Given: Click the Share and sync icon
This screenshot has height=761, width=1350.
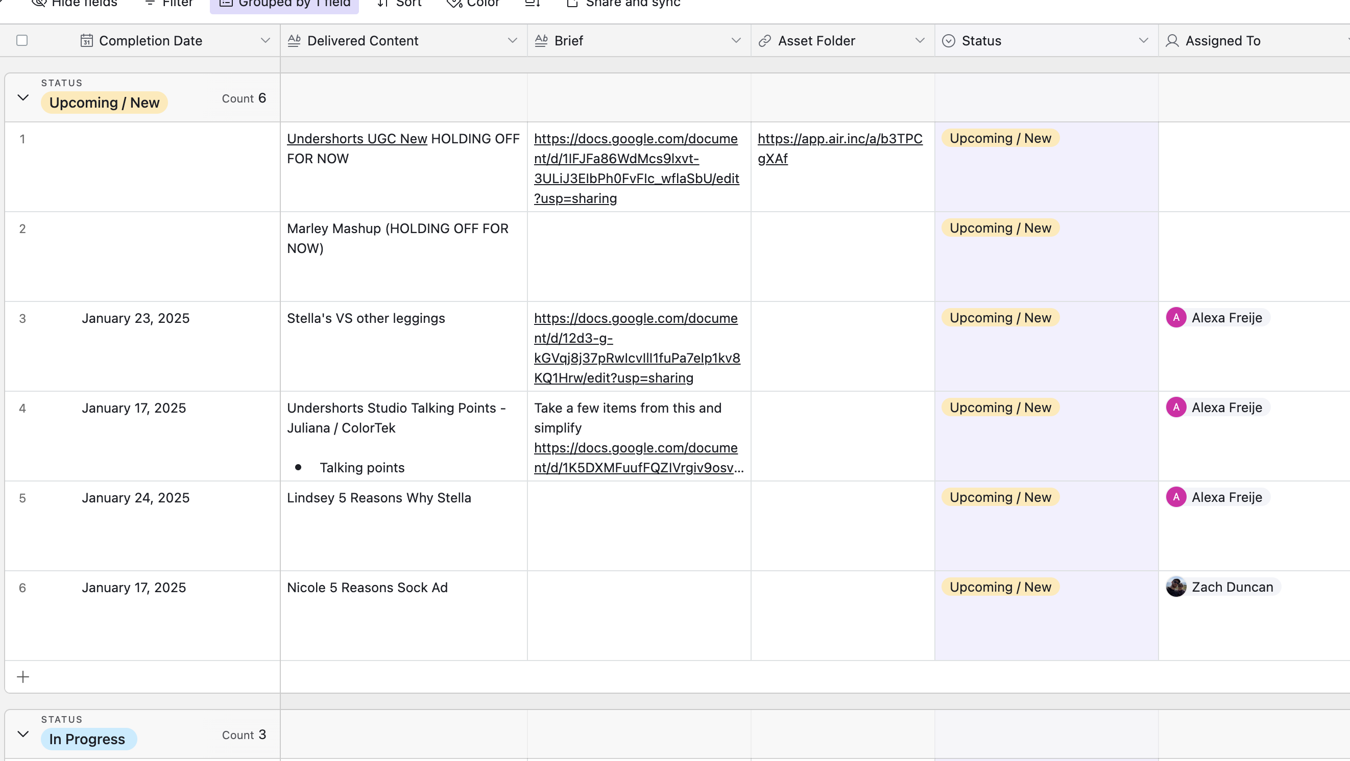Looking at the screenshot, I should click(572, 4).
